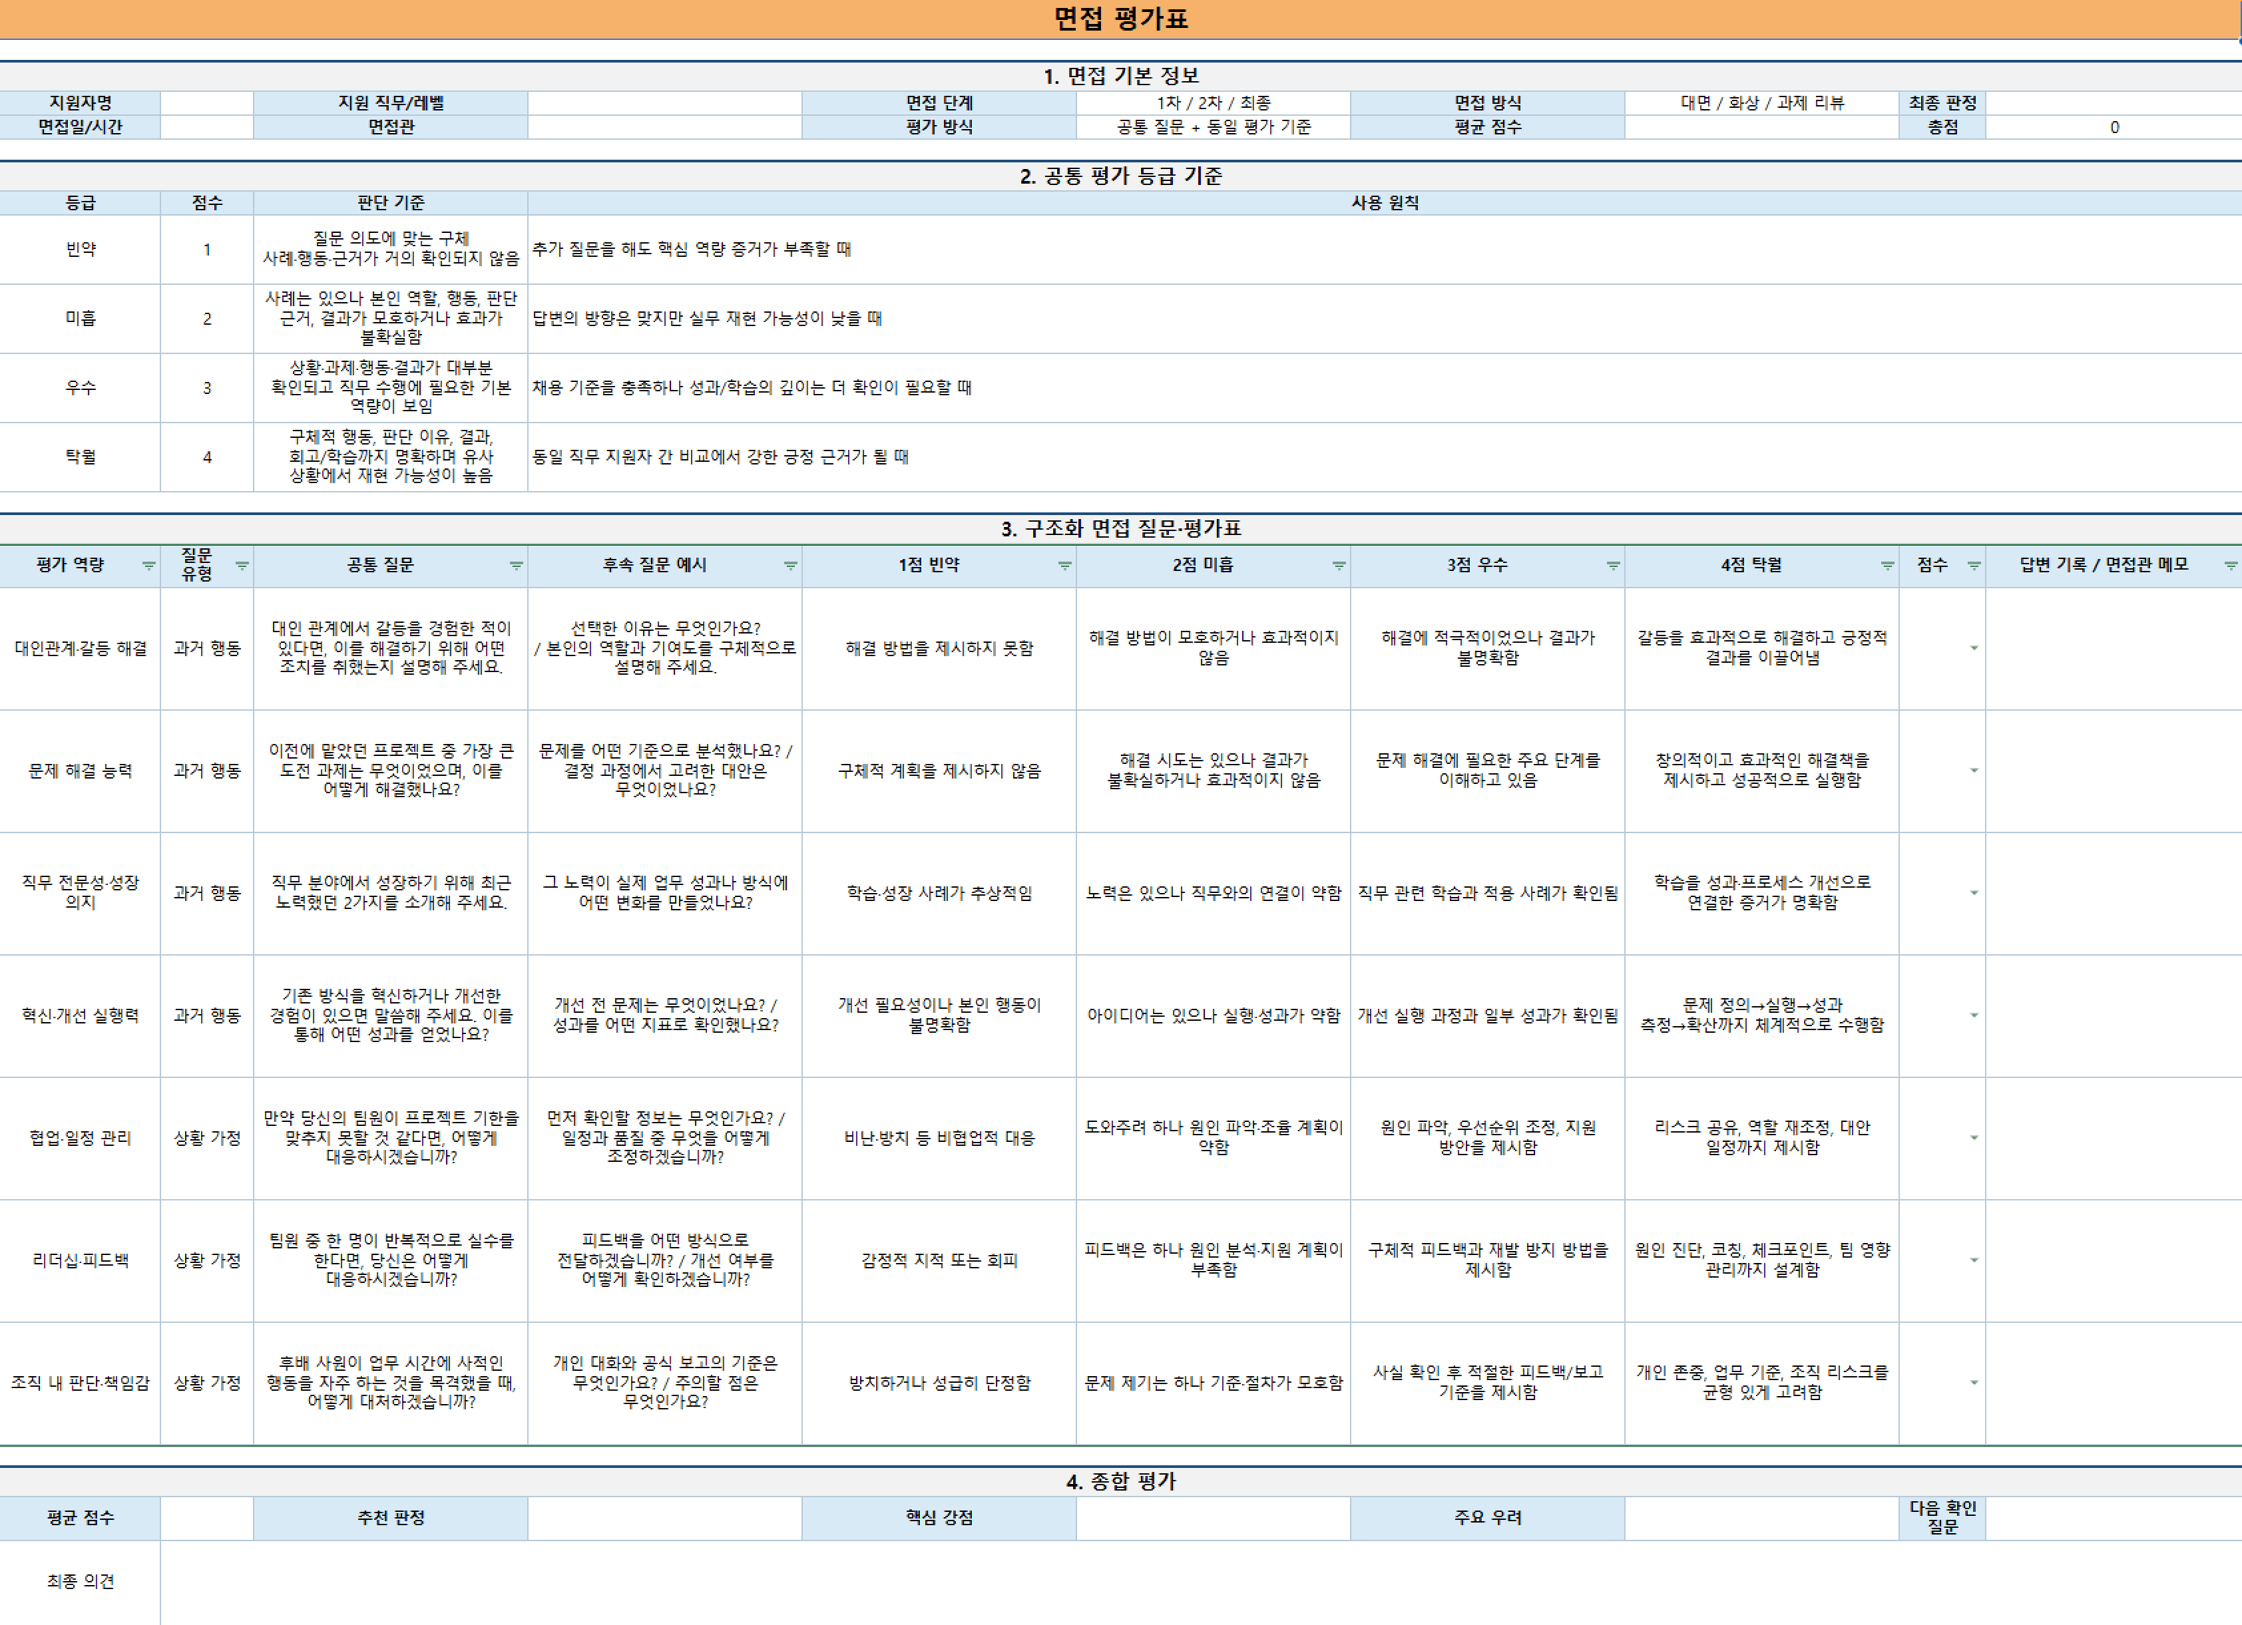Select the empty 평균 점수 cell in section 1

1761,128
